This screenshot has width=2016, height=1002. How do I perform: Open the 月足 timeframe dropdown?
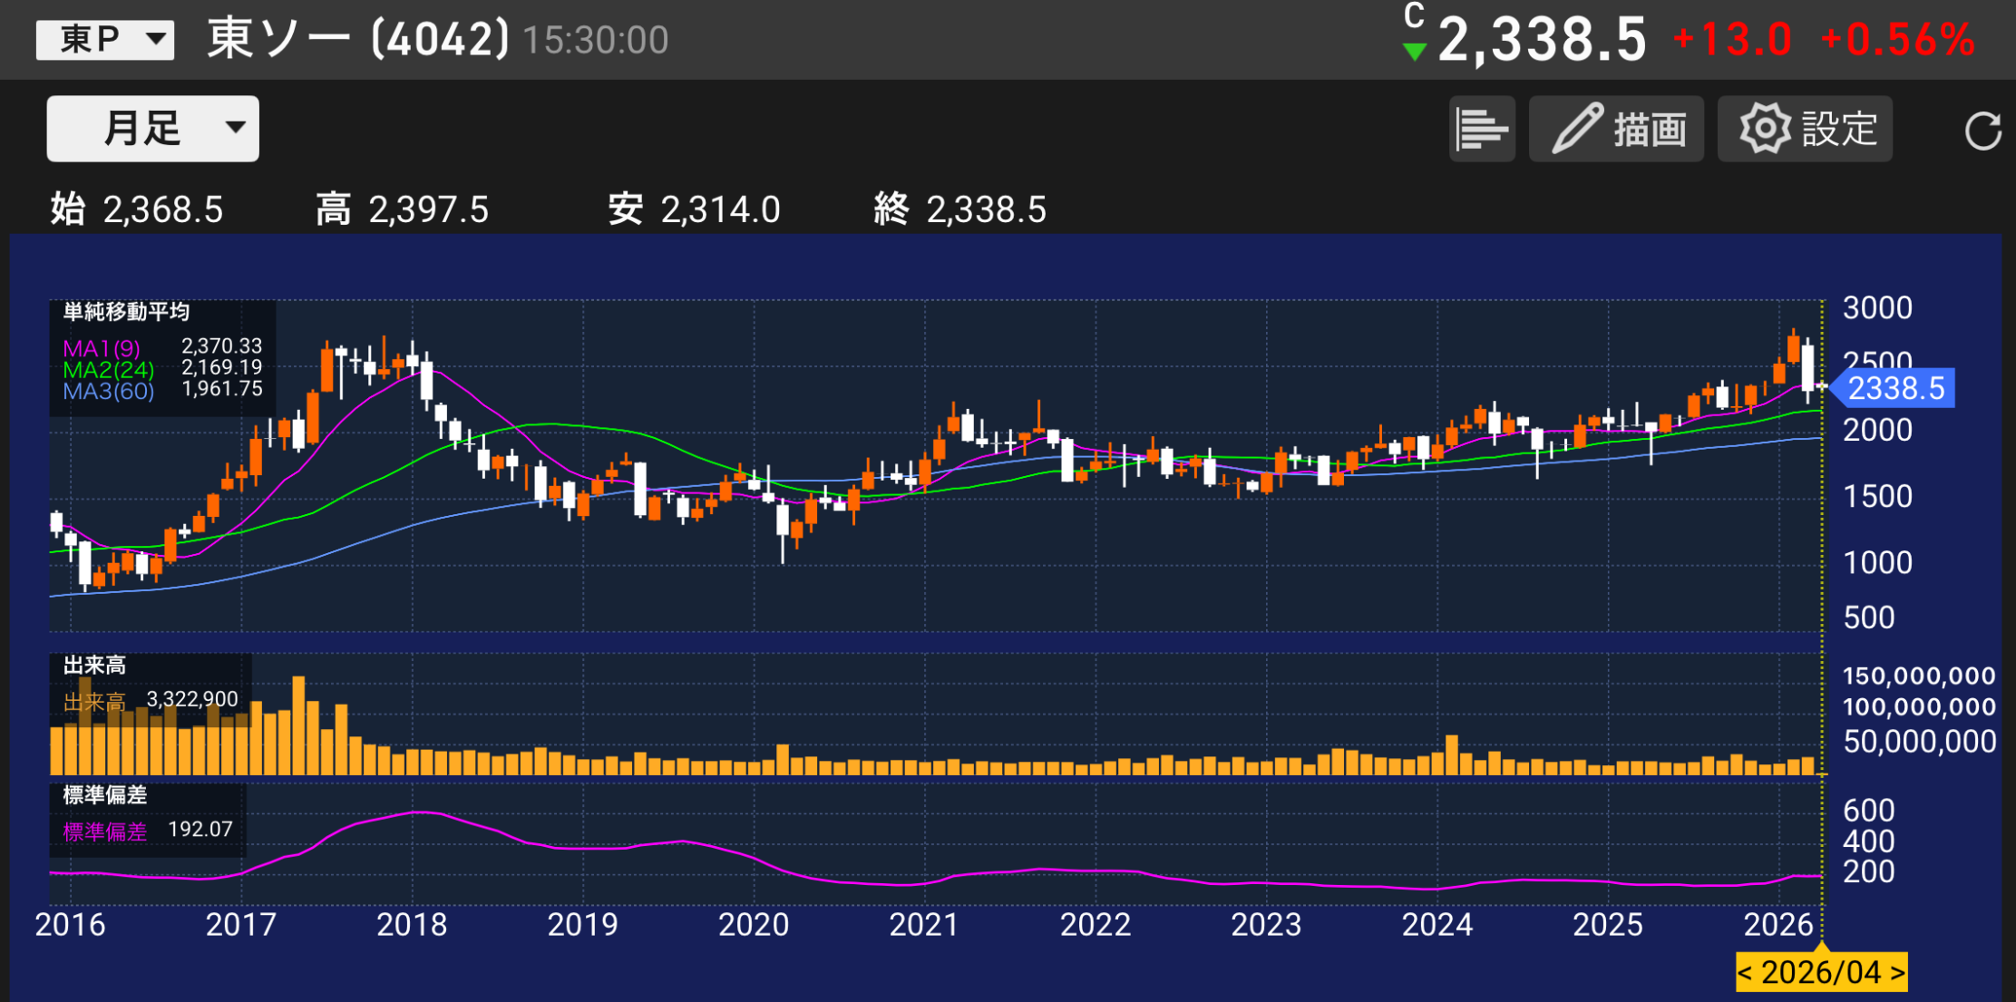tap(151, 129)
